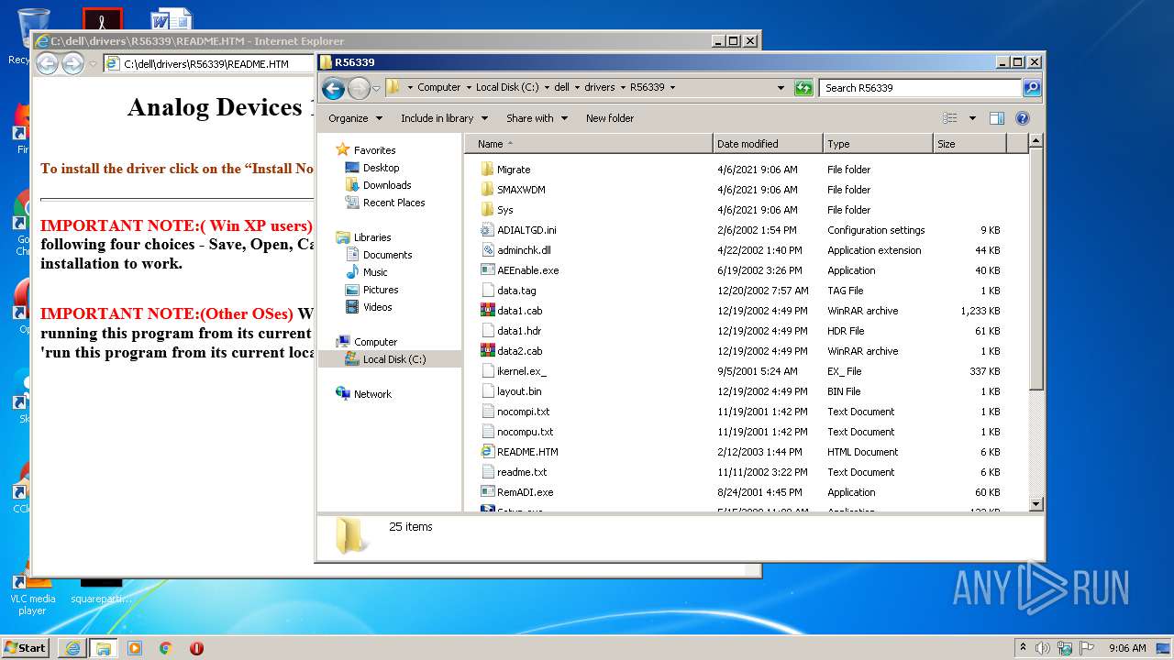The image size is (1174, 660).
Task: Click the README.HTM file icon
Action: pos(488,452)
